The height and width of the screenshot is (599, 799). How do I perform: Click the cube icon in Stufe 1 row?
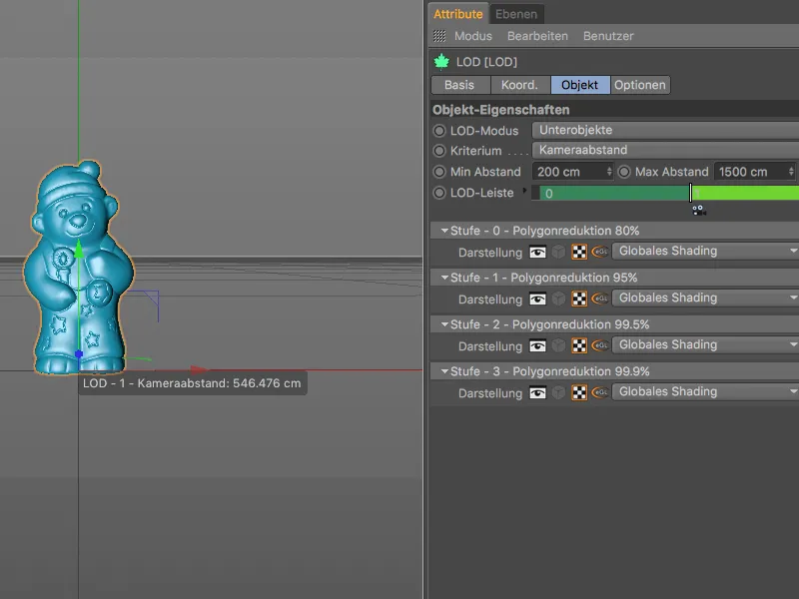[x=559, y=299]
